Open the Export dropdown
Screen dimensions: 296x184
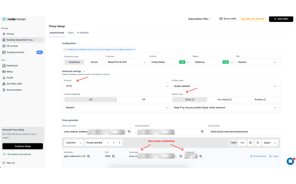click(x=270, y=142)
